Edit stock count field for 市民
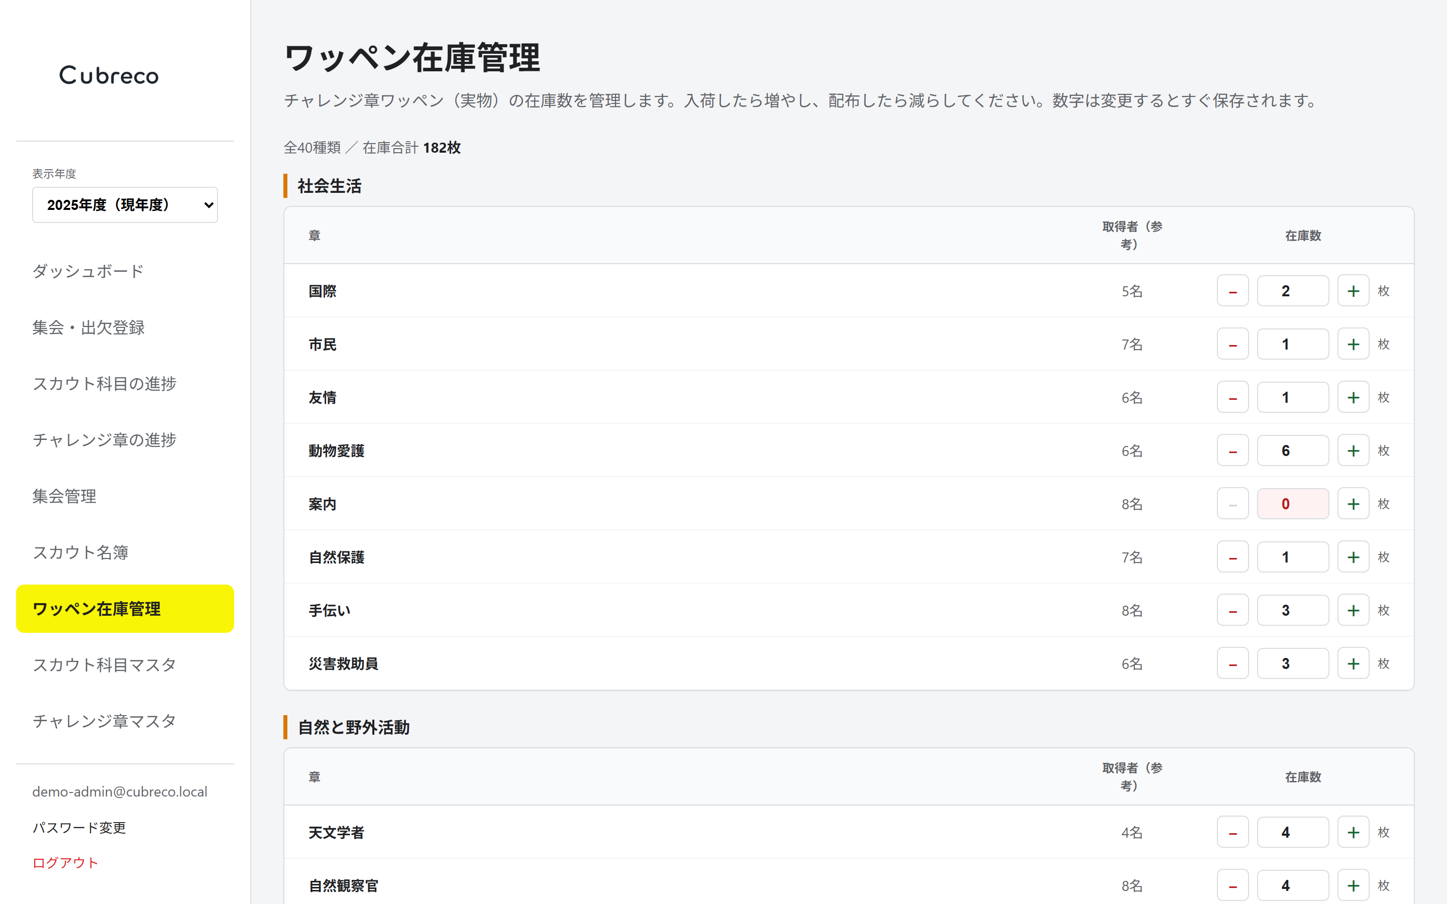Image resolution: width=1447 pixels, height=904 pixels. [x=1293, y=344]
